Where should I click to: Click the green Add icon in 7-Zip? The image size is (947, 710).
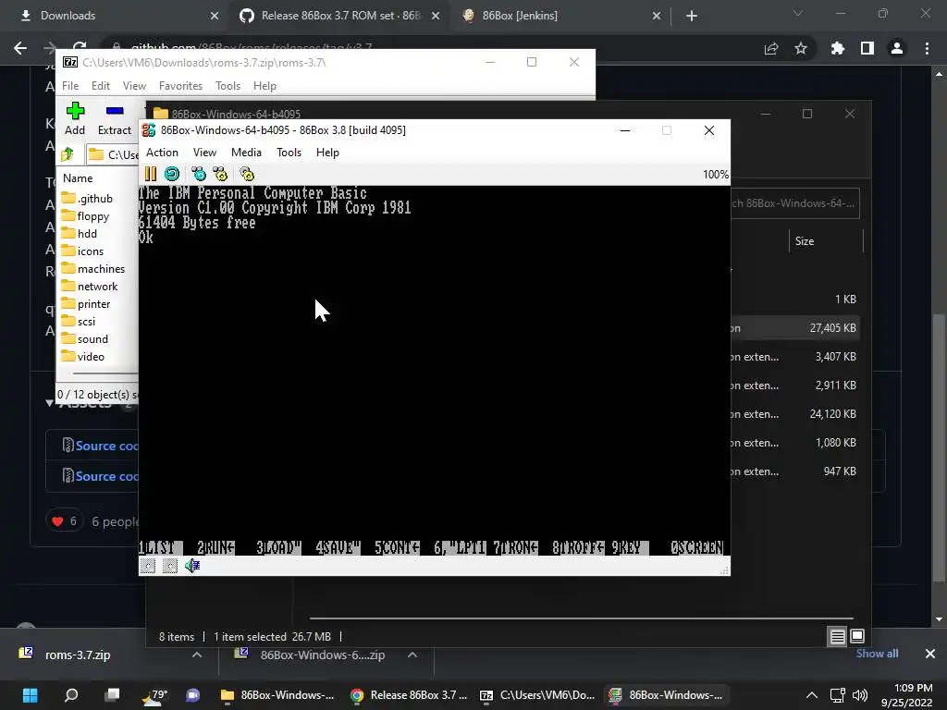[75, 111]
